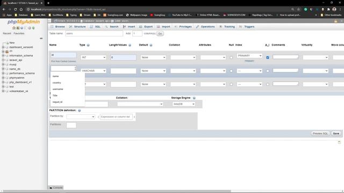Click the Favorites link in the sidebar
The width and height of the screenshot is (344, 193).
coord(19,33)
